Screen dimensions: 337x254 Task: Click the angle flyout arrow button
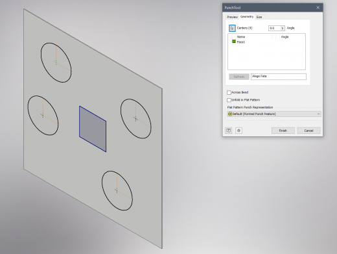coord(283,28)
